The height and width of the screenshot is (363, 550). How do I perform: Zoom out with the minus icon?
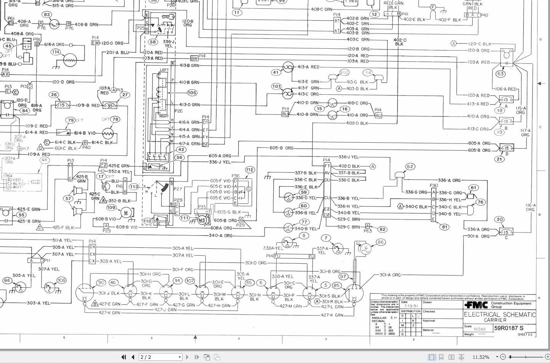[x=503, y=357]
